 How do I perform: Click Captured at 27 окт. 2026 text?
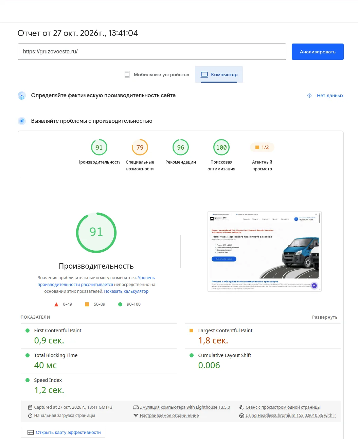tap(73, 407)
